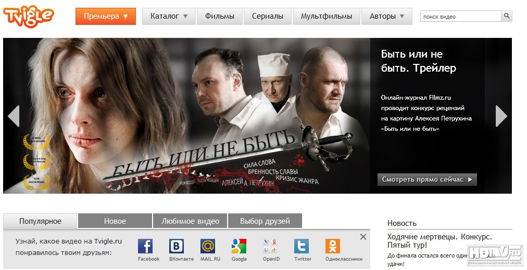This screenshot has width=527, height=270.
Task: Go to the Фильмы section
Action: (219, 17)
